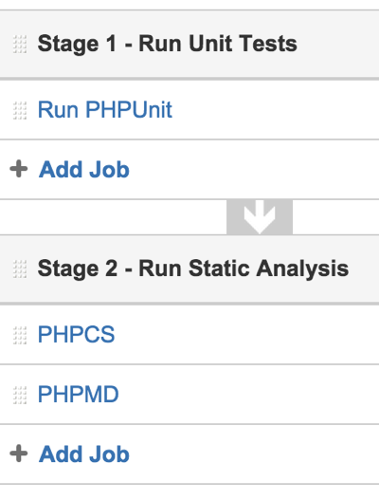Open the Run PHPUnit job
The height and width of the screenshot is (500, 379).
click(105, 110)
